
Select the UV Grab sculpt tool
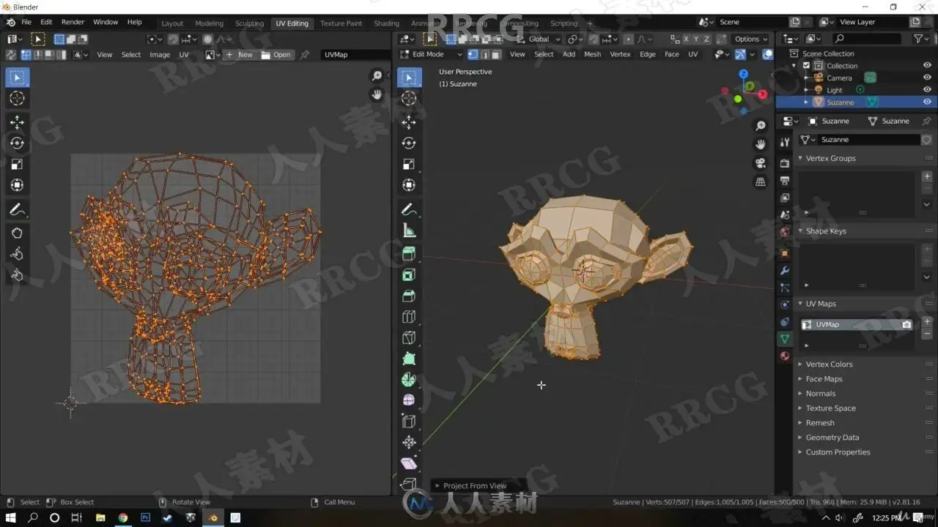click(17, 233)
